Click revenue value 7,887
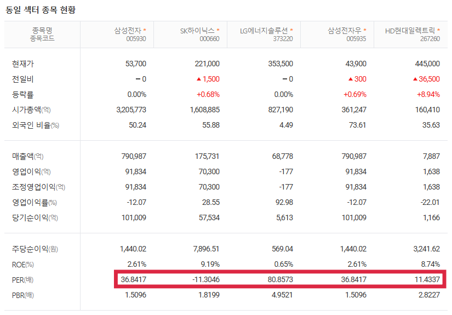Viewport: 452px width, 315px height. tap(432, 156)
